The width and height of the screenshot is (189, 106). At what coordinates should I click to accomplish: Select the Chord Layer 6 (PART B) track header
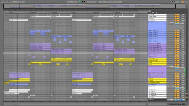157,53
